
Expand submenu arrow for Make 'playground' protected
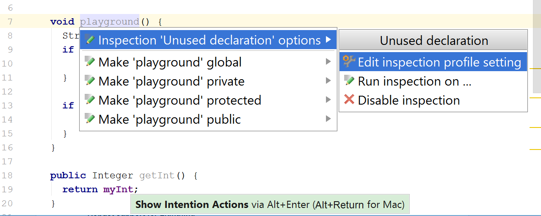click(328, 100)
